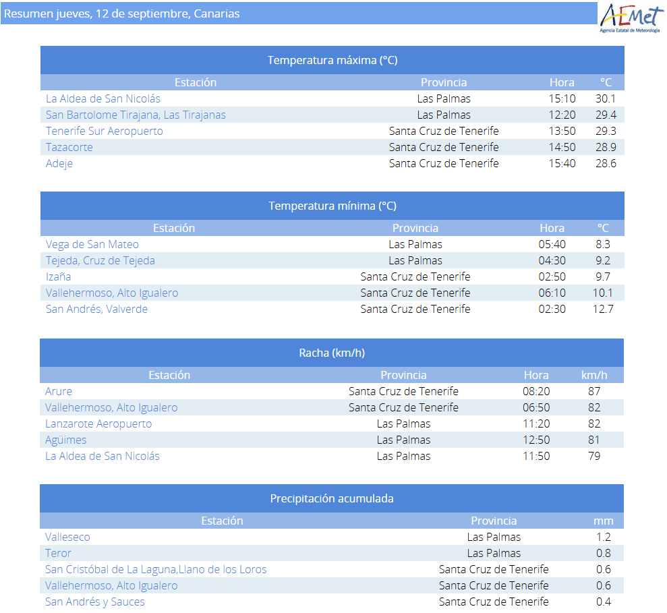667x613 pixels.
Task: Select the 9.7 value in Izaña row
Action: 603,276
